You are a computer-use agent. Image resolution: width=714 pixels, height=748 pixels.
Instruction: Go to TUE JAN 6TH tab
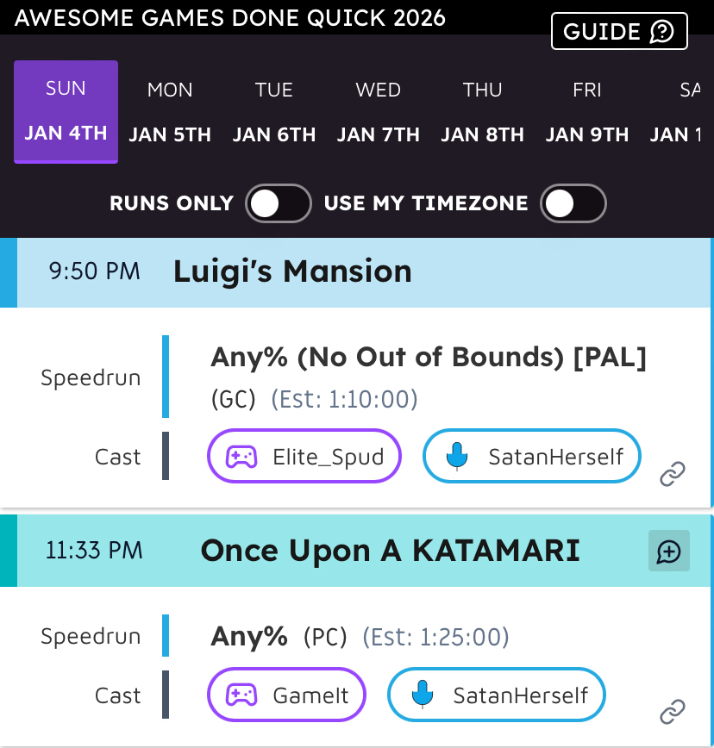pos(274,112)
